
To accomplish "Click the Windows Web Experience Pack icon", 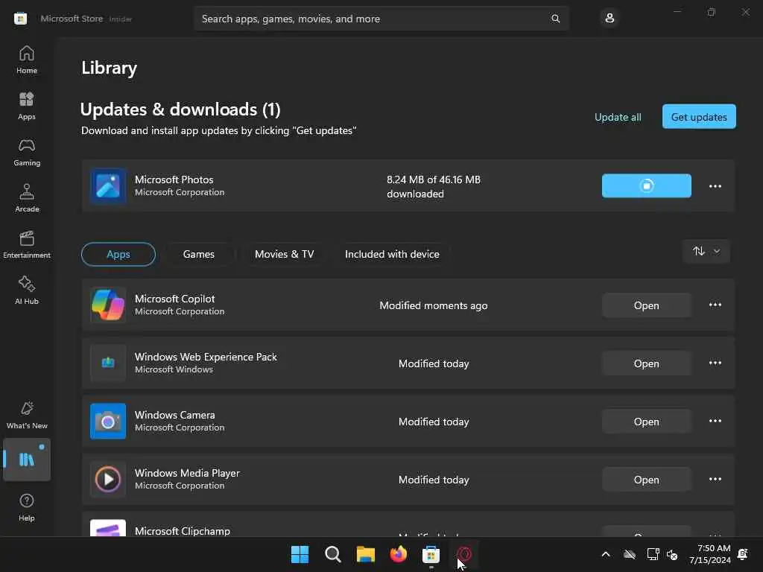I will pos(108,363).
